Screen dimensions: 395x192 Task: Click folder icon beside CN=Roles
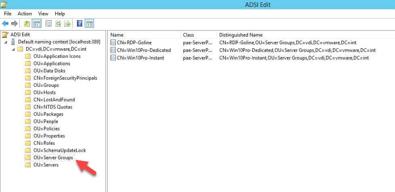[28, 143]
